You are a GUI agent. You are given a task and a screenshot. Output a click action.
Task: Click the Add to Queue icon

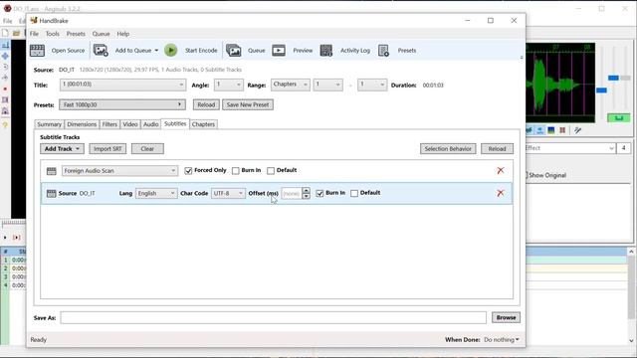(101, 51)
